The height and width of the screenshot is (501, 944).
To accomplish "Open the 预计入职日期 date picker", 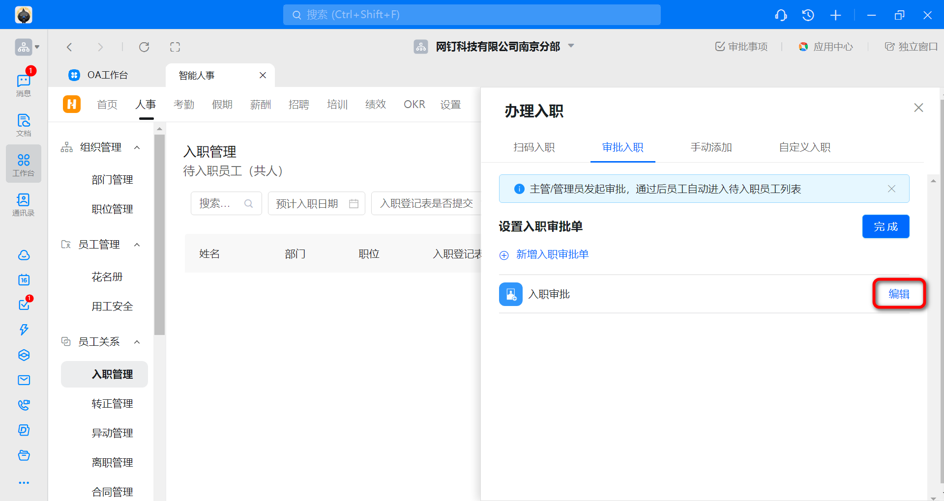I will tap(317, 203).
